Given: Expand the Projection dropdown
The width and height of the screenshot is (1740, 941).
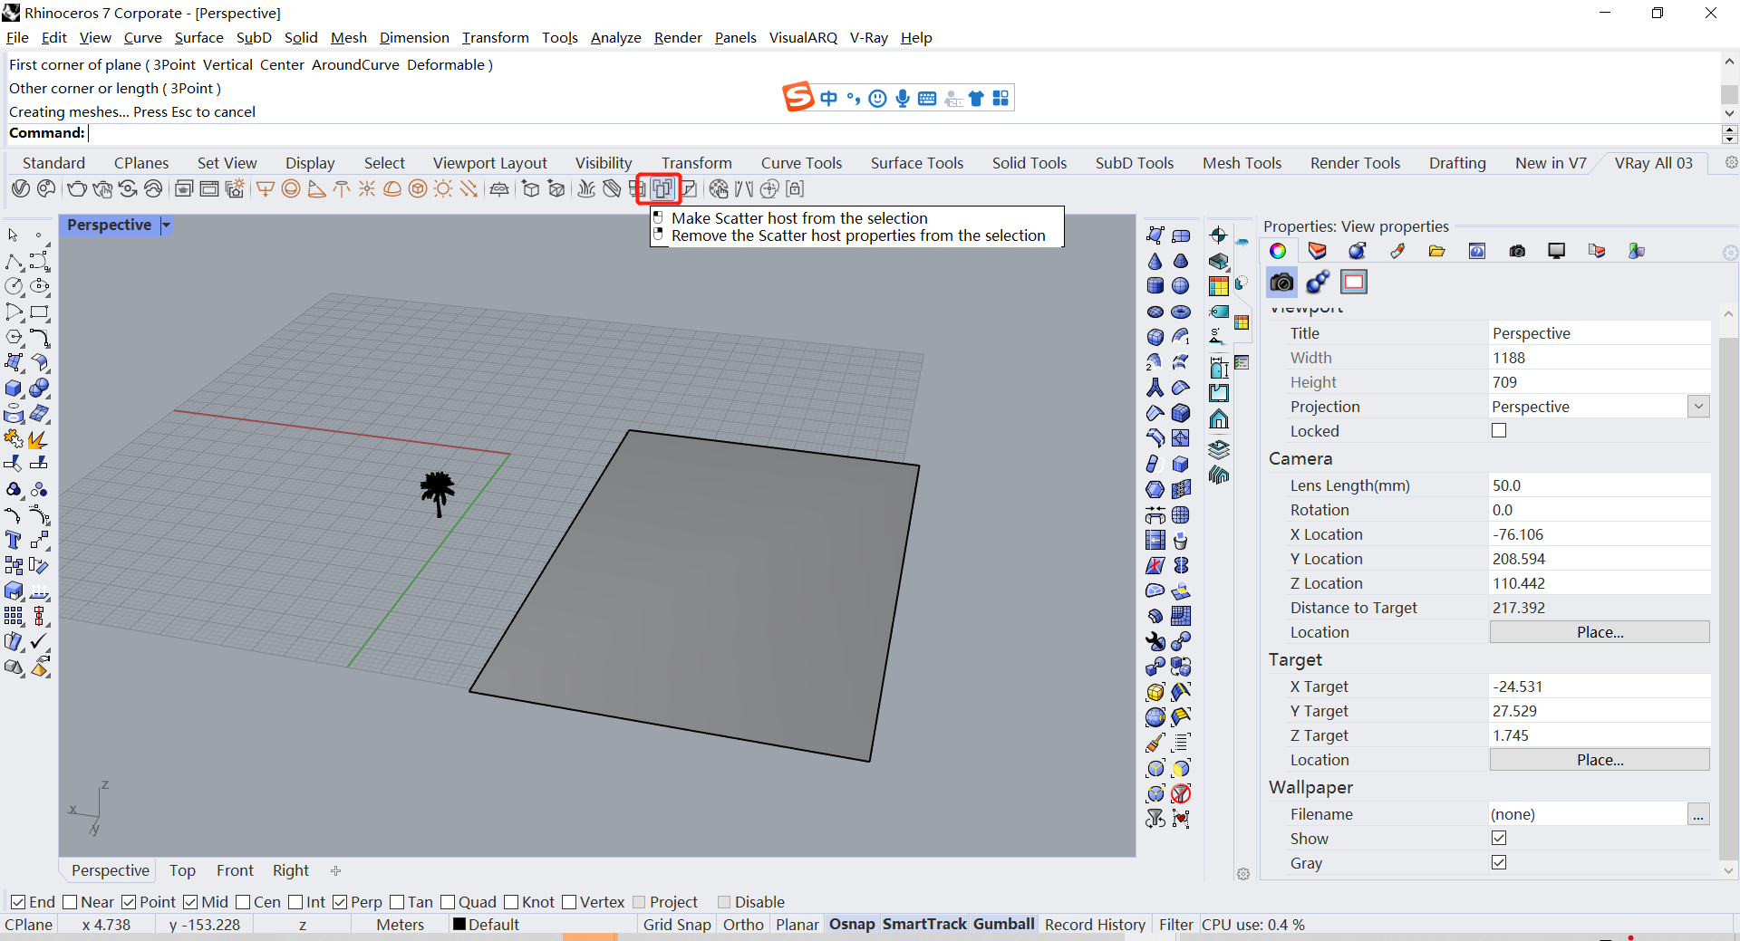Looking at the screenshot, I should pos(1699,407).
